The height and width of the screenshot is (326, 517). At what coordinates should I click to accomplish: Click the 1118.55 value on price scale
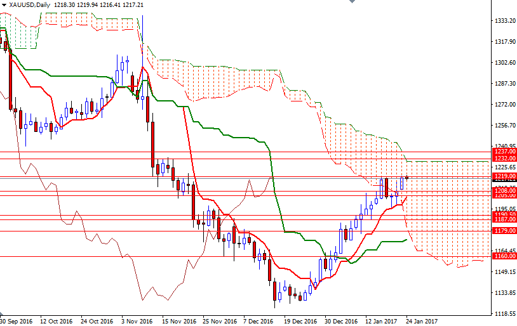coord(504,314)
